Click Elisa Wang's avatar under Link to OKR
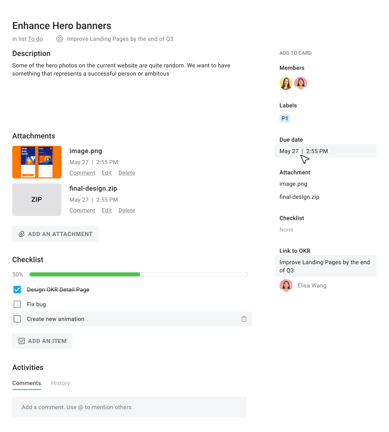The image size is (389, 432). (x=286, y=286)
